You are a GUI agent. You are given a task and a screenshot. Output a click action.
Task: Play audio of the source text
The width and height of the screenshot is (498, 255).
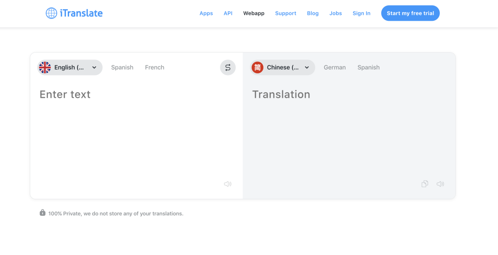coord(228,184)
